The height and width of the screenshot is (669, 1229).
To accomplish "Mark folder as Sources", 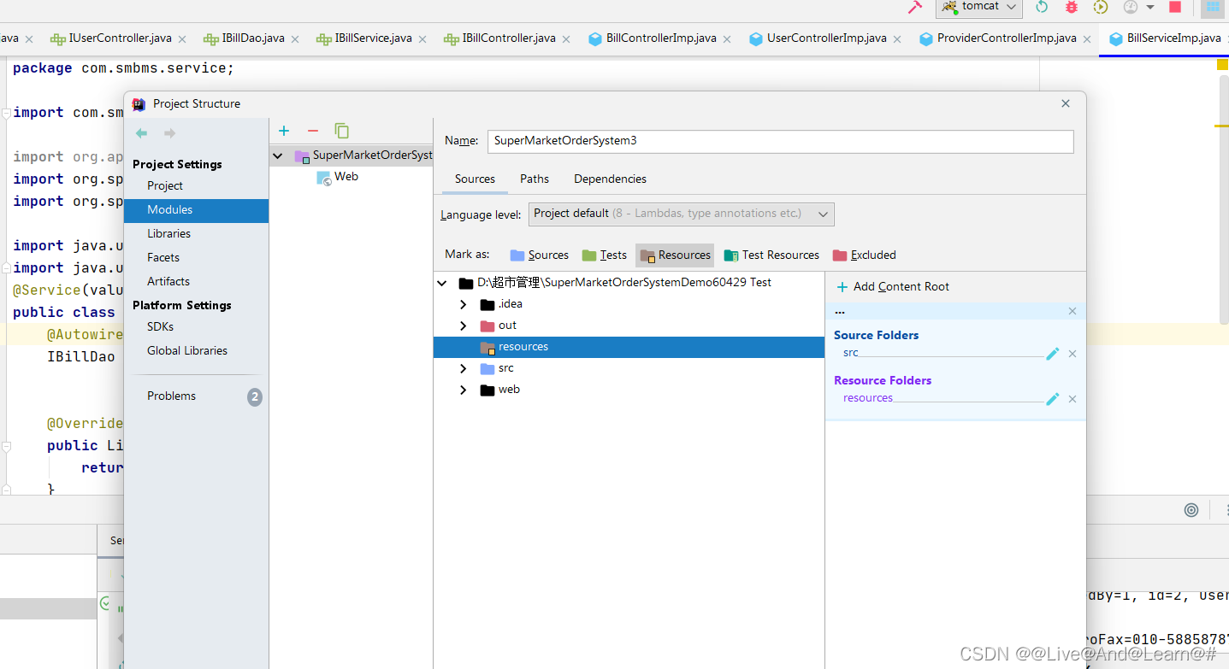I will pyautogui.click(x=539, y=255).
